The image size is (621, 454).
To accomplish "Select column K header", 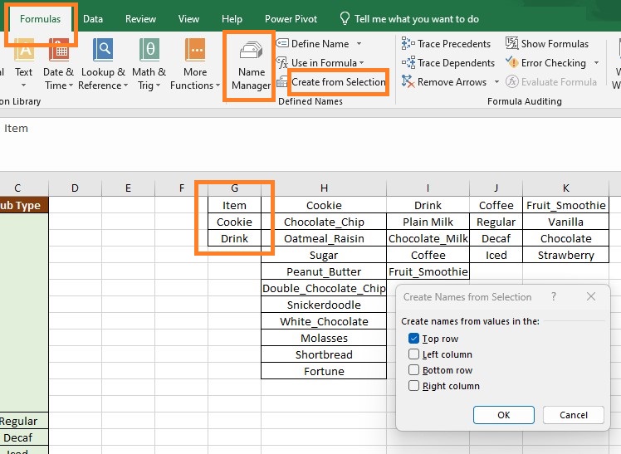I will click(565, 188).
